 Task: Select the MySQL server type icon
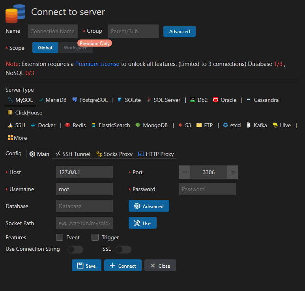[x=10, y=100]
